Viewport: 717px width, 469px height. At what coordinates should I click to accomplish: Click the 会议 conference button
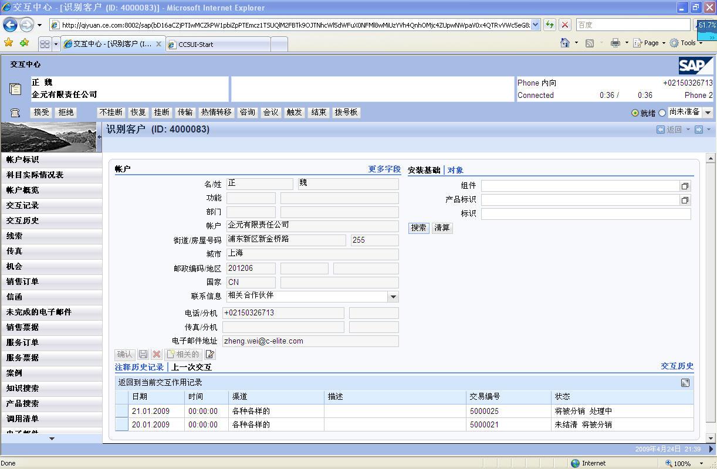[x=270, y=113]
